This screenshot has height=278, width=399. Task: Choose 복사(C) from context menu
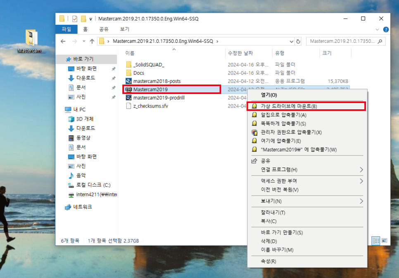pyautogui.click(x=307, y=221)
